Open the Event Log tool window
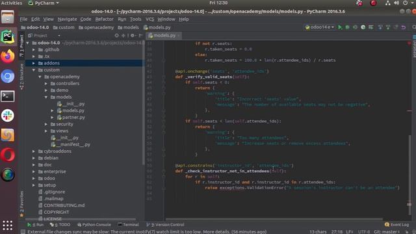 [x=397, y=225]
